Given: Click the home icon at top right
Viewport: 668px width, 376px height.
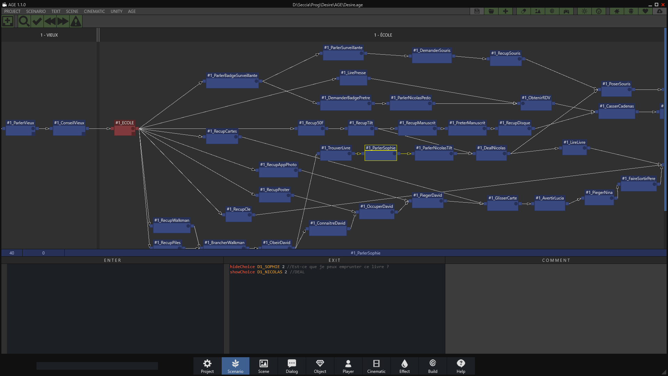Looking at the screenshot, I should [x=616, y=11].
